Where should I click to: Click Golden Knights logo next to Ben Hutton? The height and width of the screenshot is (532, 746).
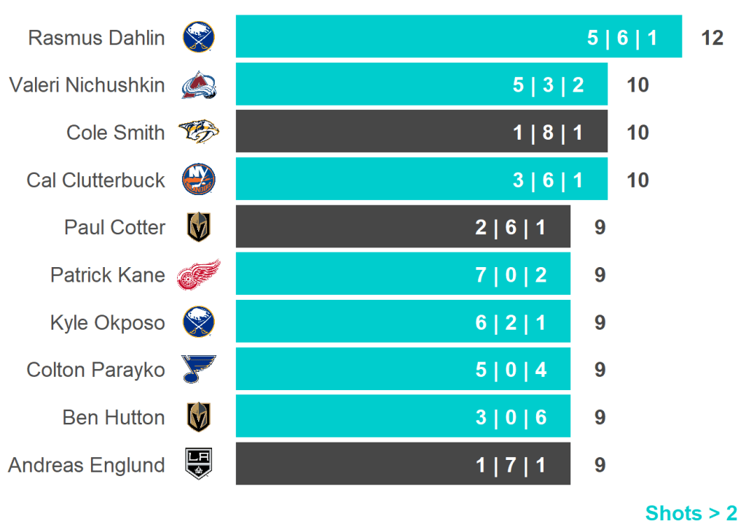point(198,418)
